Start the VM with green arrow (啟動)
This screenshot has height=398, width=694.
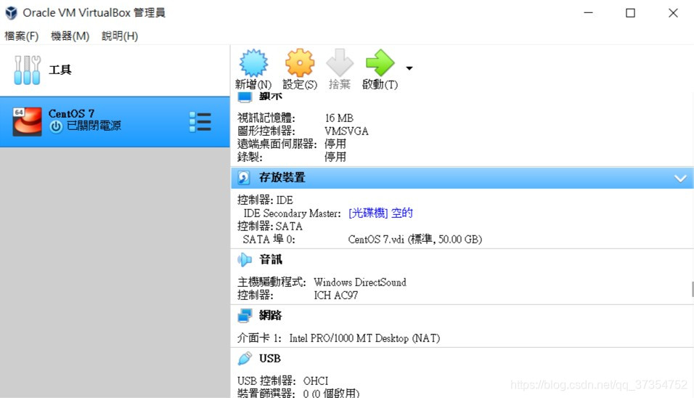coord(380,63)
